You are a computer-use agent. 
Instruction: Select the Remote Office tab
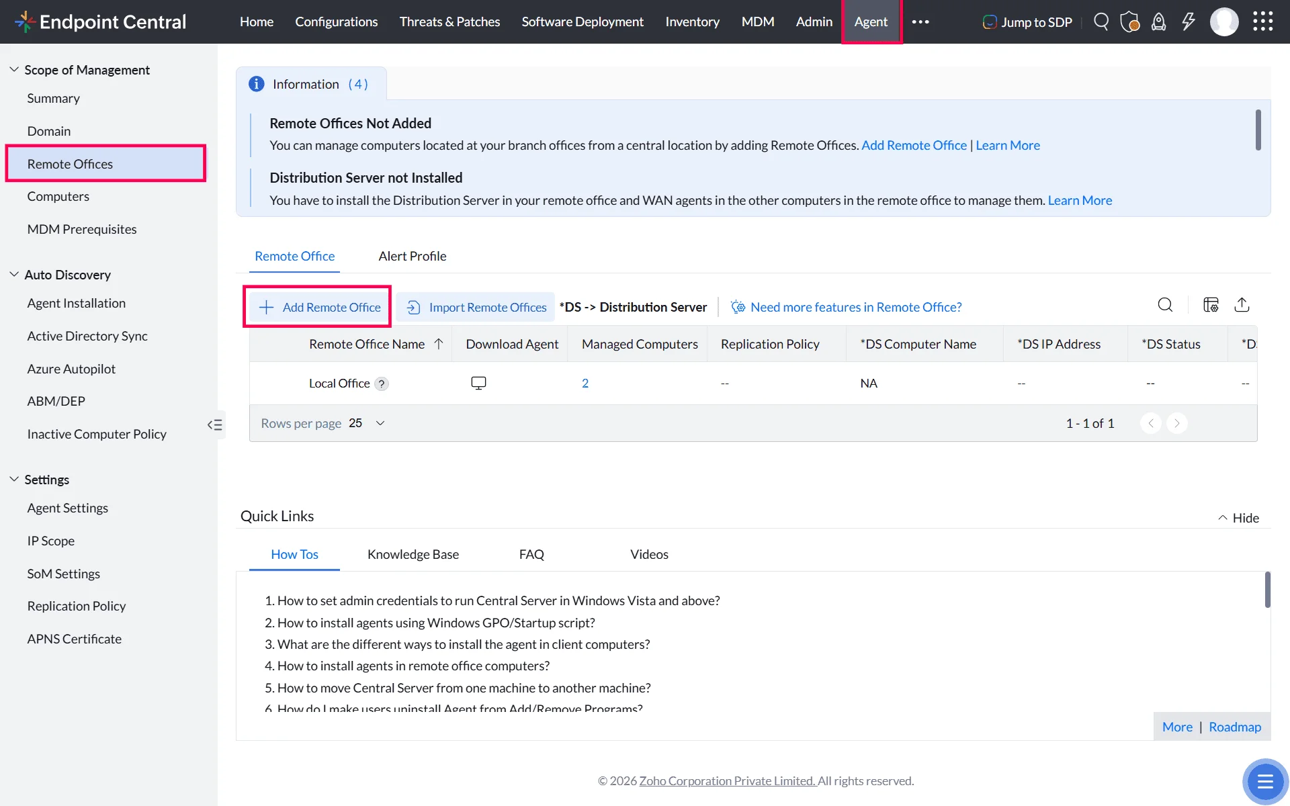294,256
